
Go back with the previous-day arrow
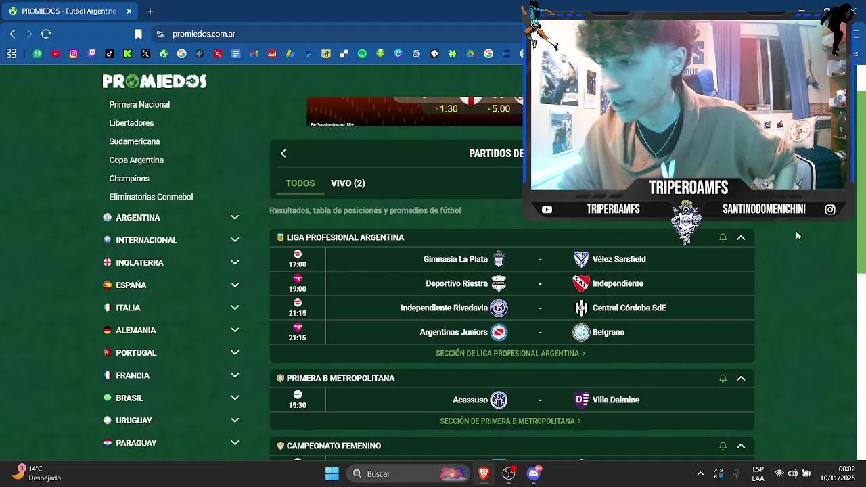tap(283, 154)
